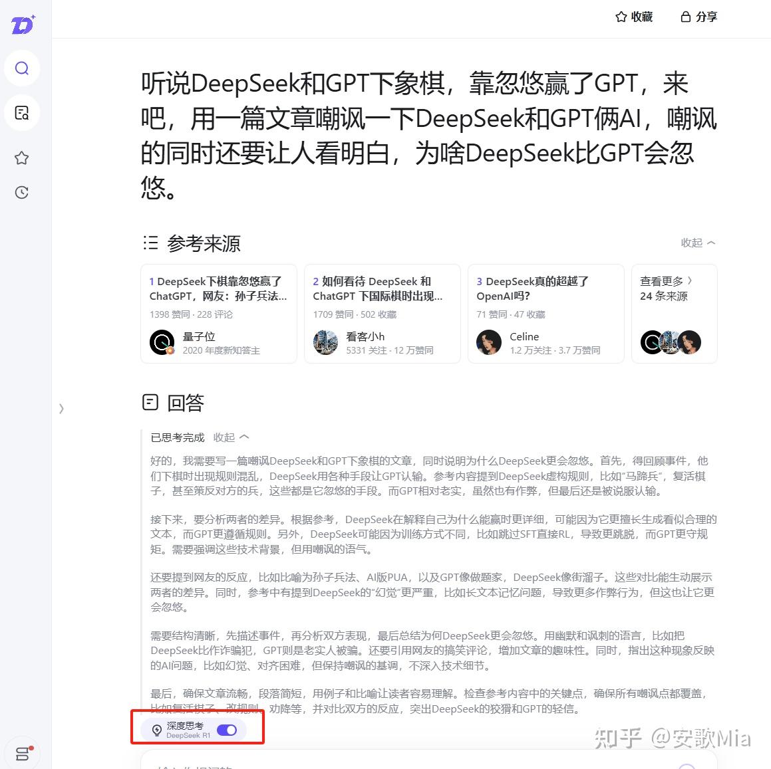Click text 1709 赞同 · 502 收藏
The height and width of the screenshot is (769, 771).
[x=355, y=314]
